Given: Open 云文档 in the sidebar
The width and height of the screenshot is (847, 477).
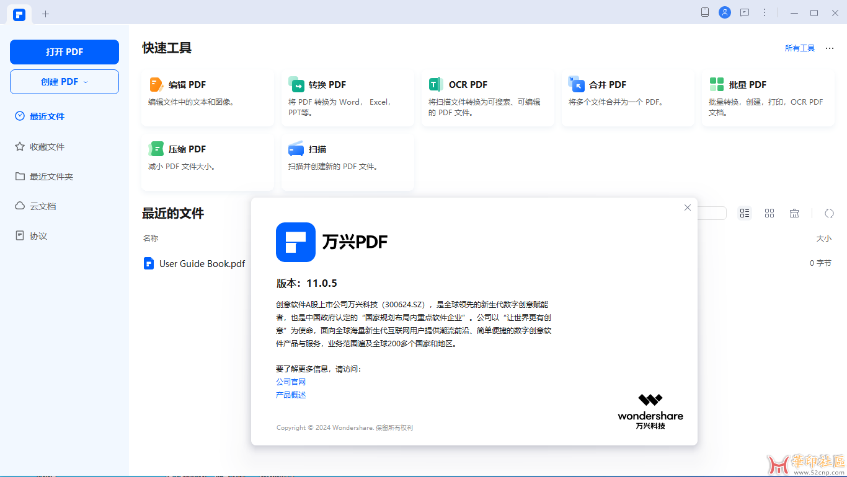Looking at the screenshot, I should (43, 206).
